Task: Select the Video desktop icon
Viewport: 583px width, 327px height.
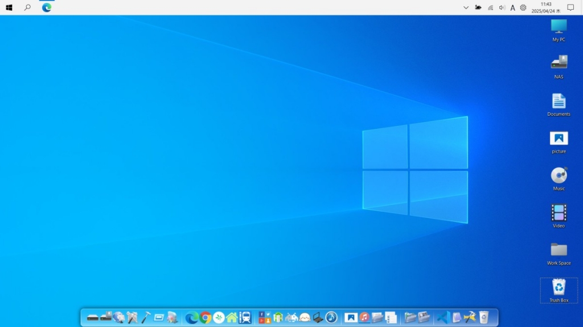Action: point(559,212)
